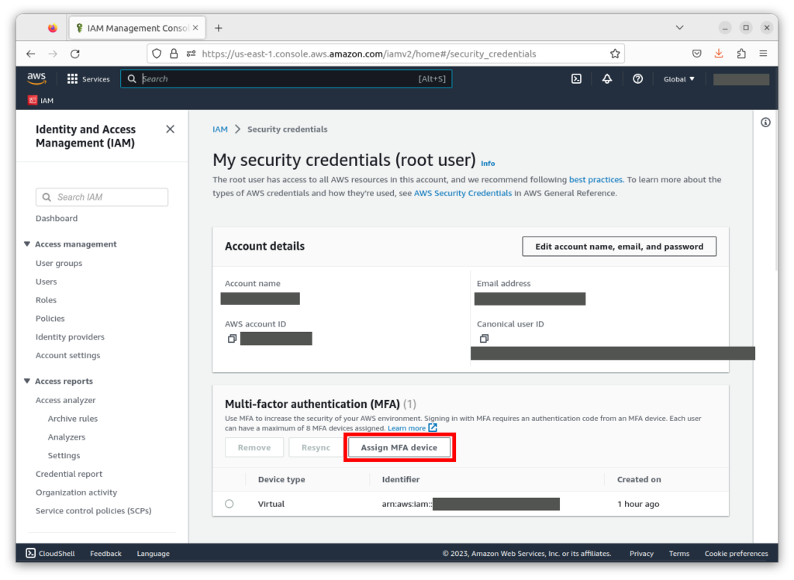
Task: Open Cookie preferences in footer
Action: click(x=737, y=554)
